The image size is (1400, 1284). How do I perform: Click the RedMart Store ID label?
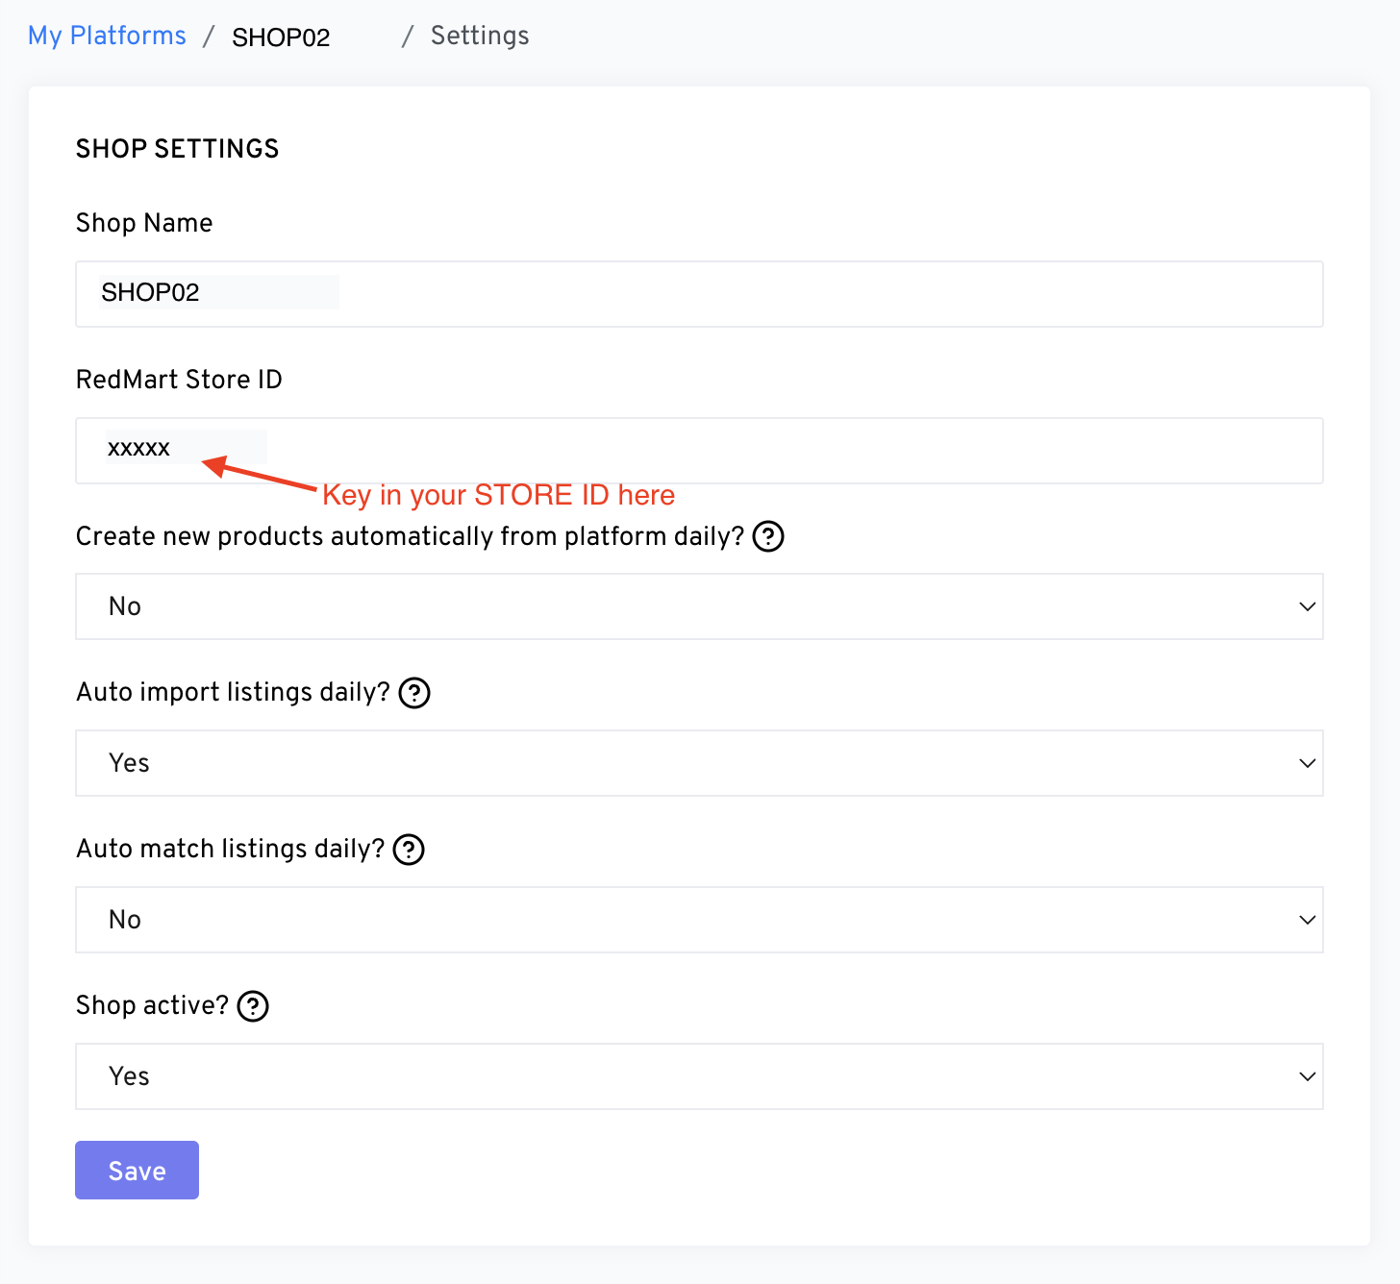coord(179,380)
